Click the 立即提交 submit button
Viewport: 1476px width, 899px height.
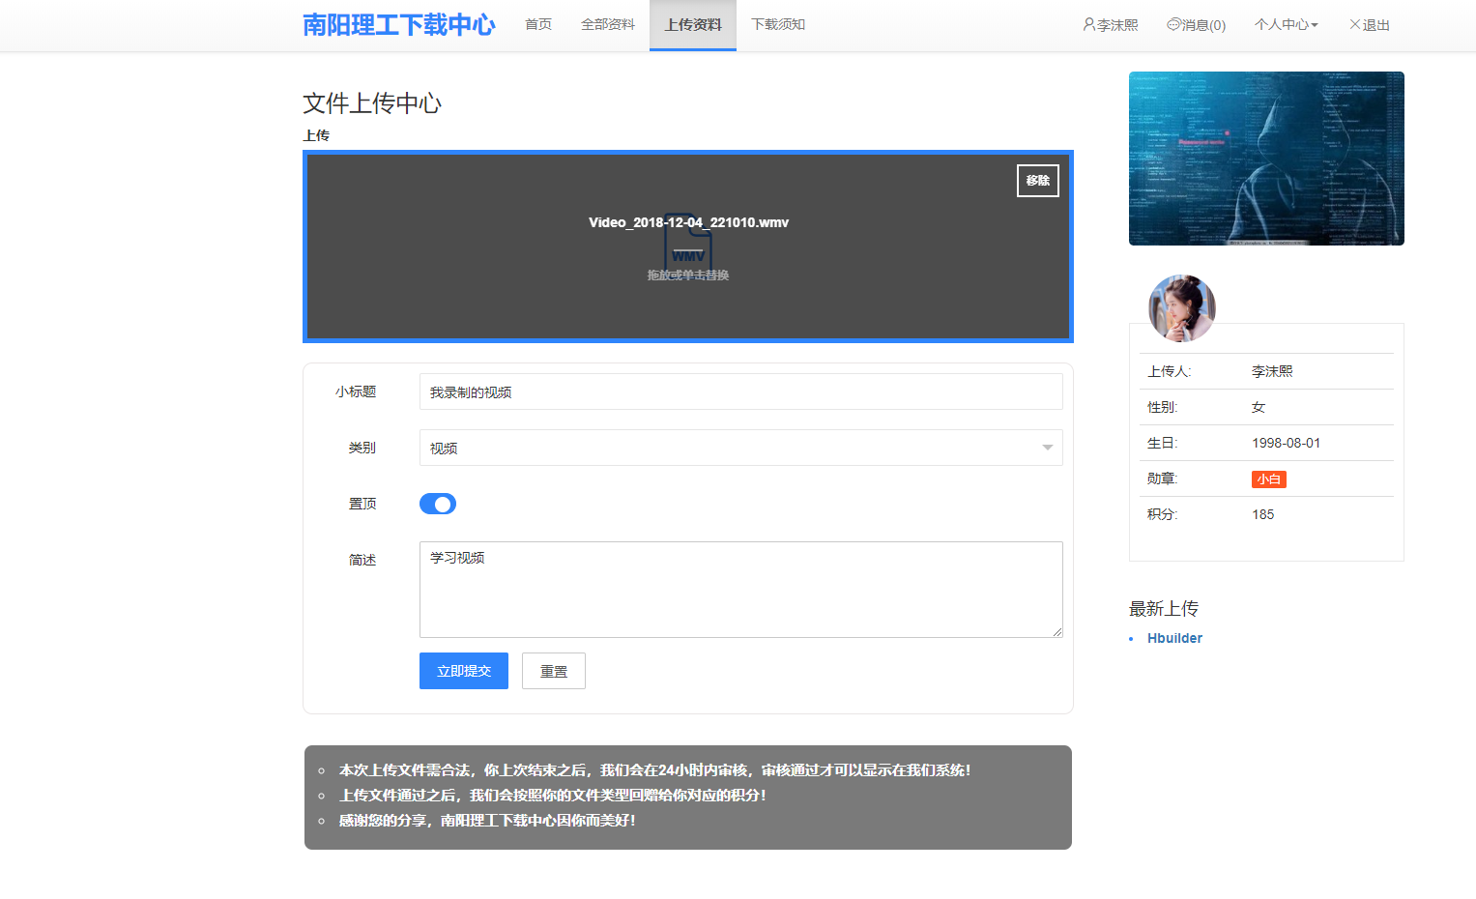463,670
